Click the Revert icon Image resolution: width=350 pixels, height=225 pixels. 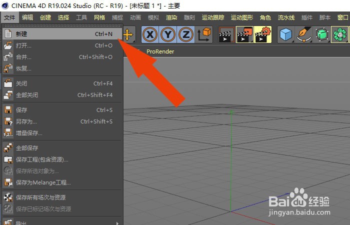tap(8, 68)
